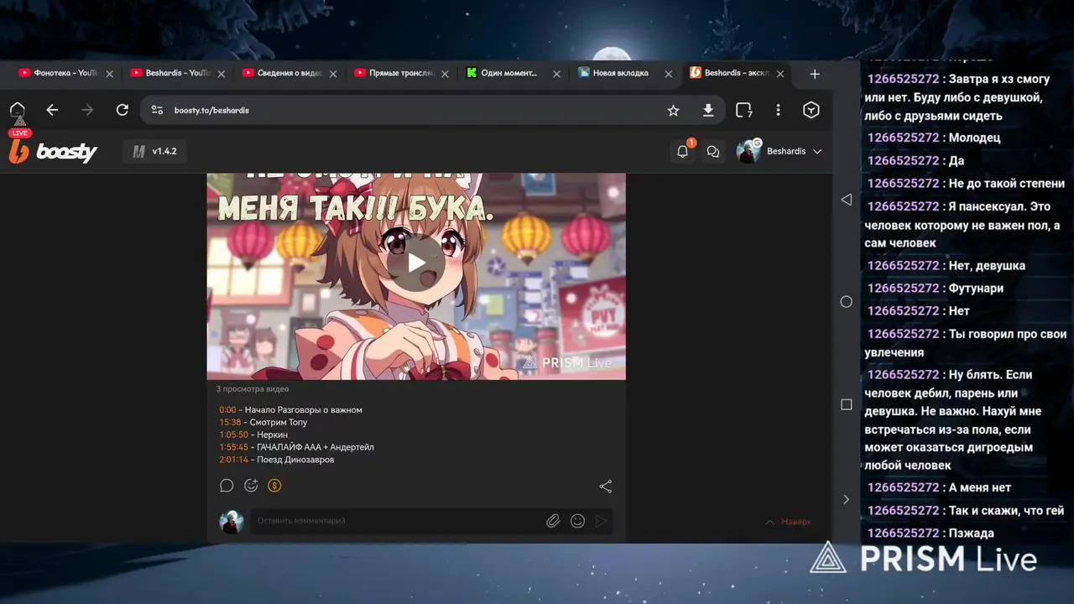Close the Beshardis - YouTube tab
The width and height of the screenshot is (1074, 604).
tap(222, 74)
